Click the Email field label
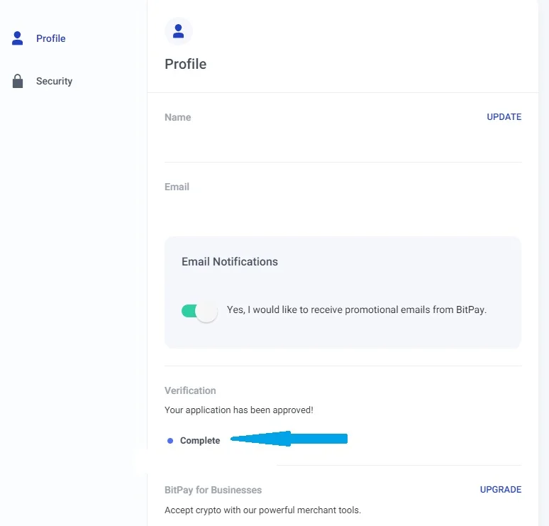 pyautogui.click(x=177, y=187)
